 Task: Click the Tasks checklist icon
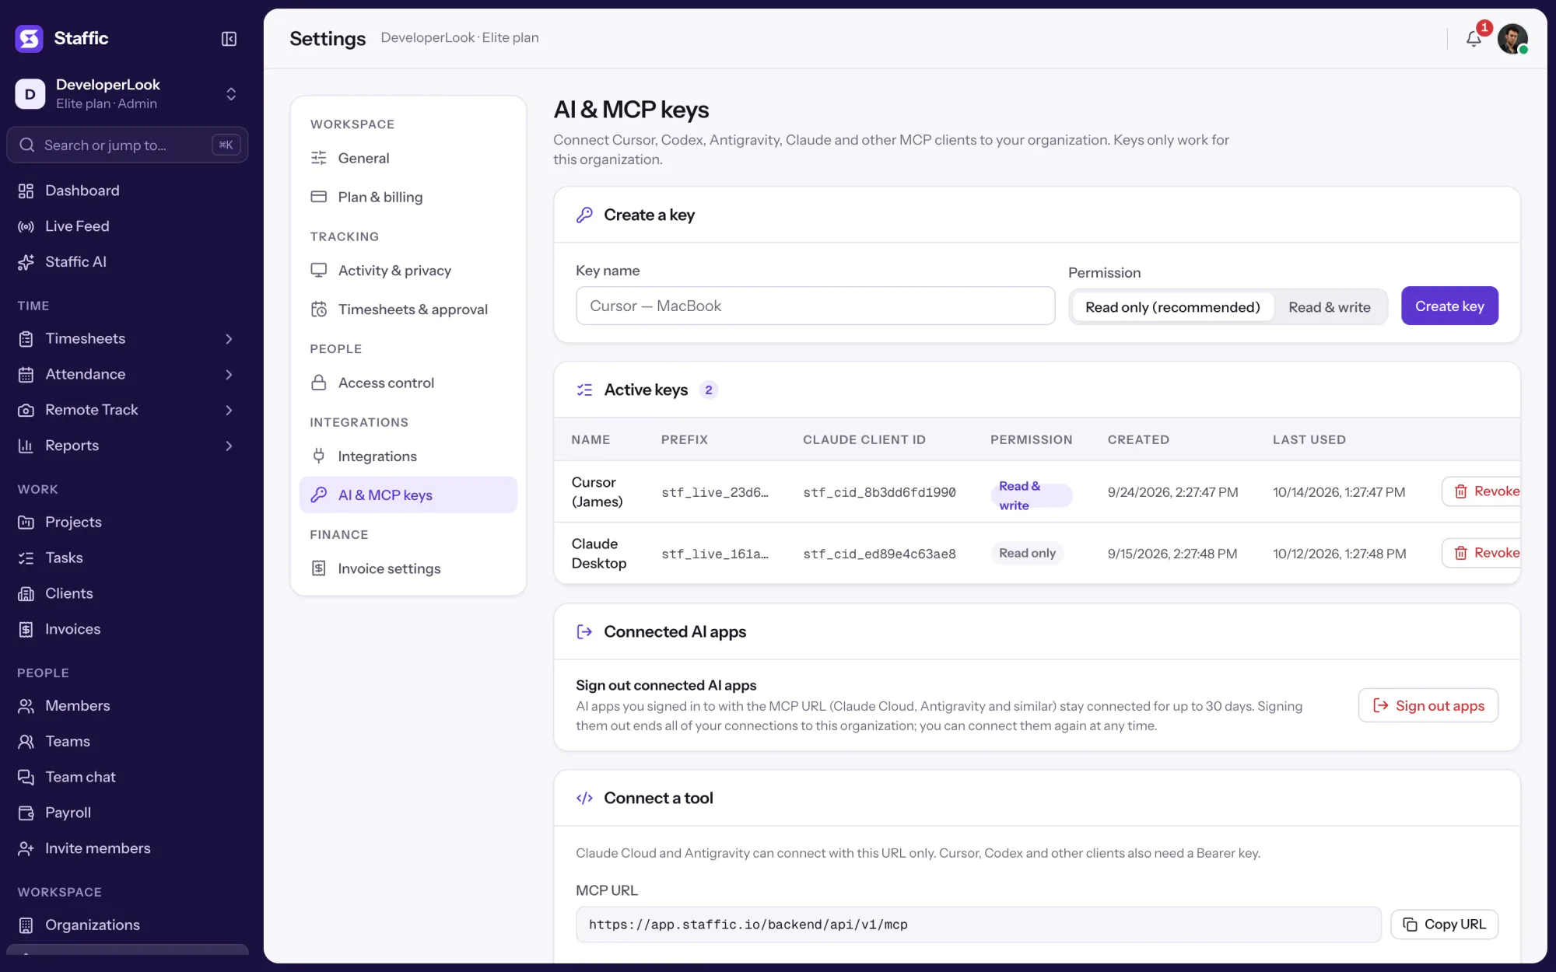(x=26, y=558)
